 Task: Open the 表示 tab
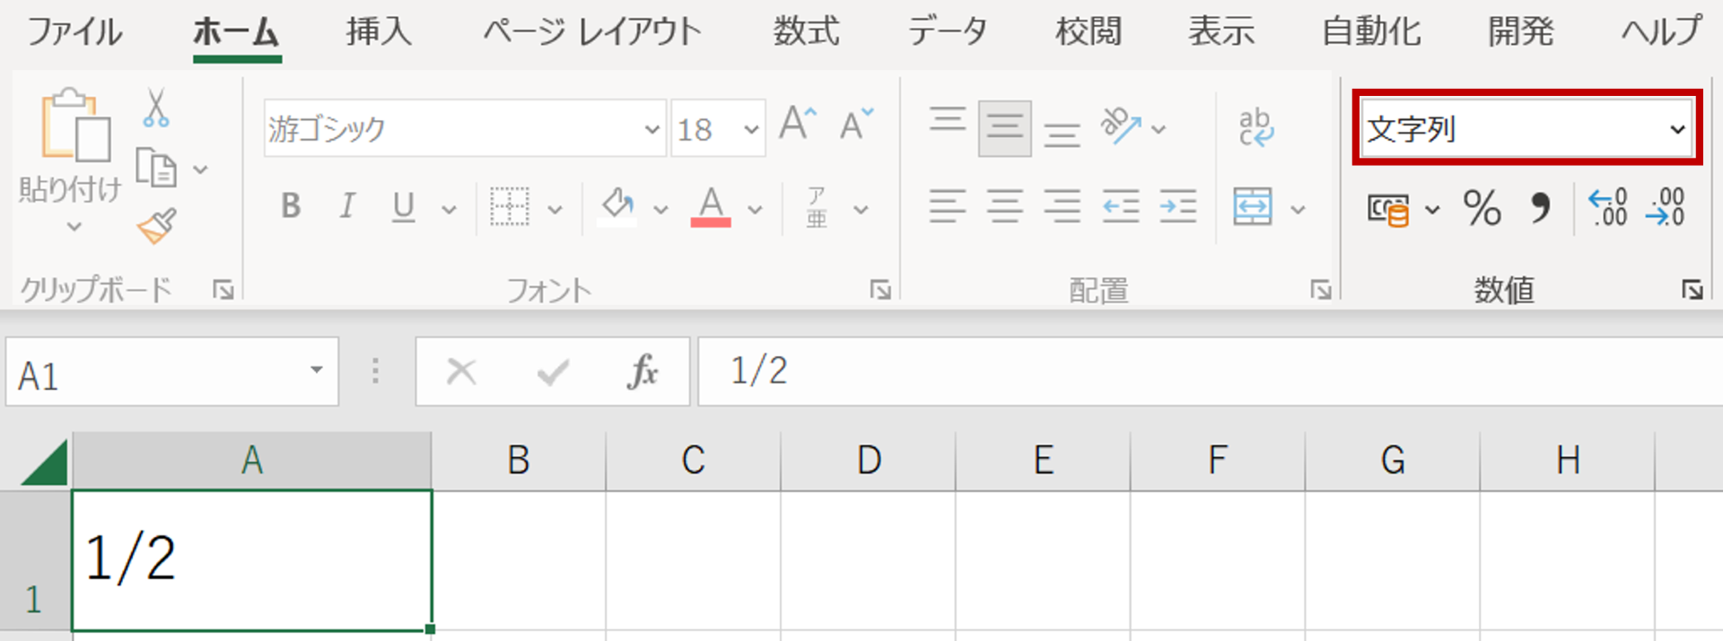pos(1221,32)
